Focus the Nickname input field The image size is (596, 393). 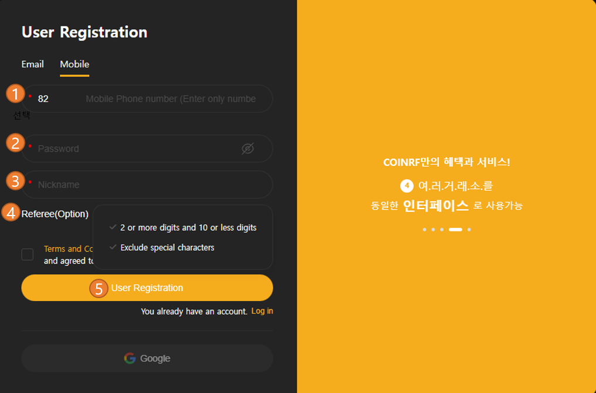click(147, 184)
